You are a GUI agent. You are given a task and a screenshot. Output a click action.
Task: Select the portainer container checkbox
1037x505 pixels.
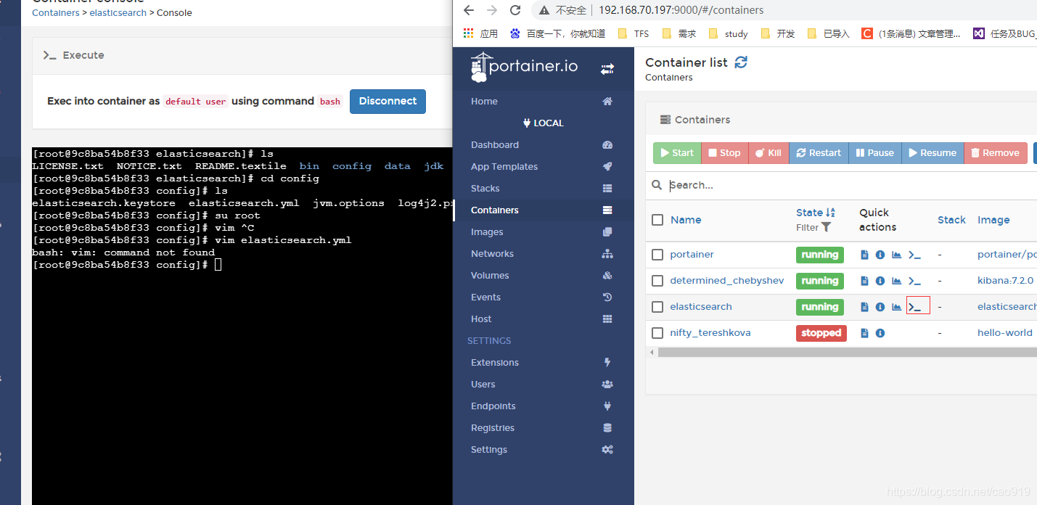pyautogui.click(x=657, y=255)
